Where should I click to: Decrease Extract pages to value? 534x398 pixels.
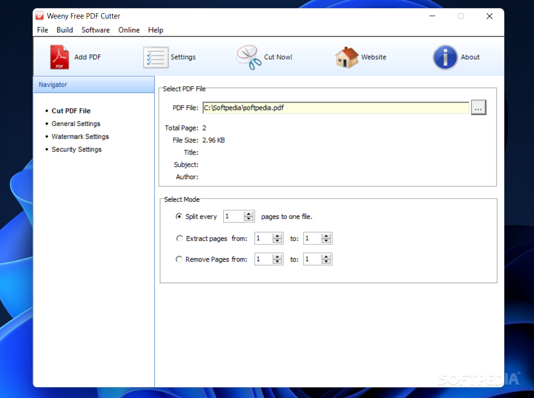click(x=326, y=241)
